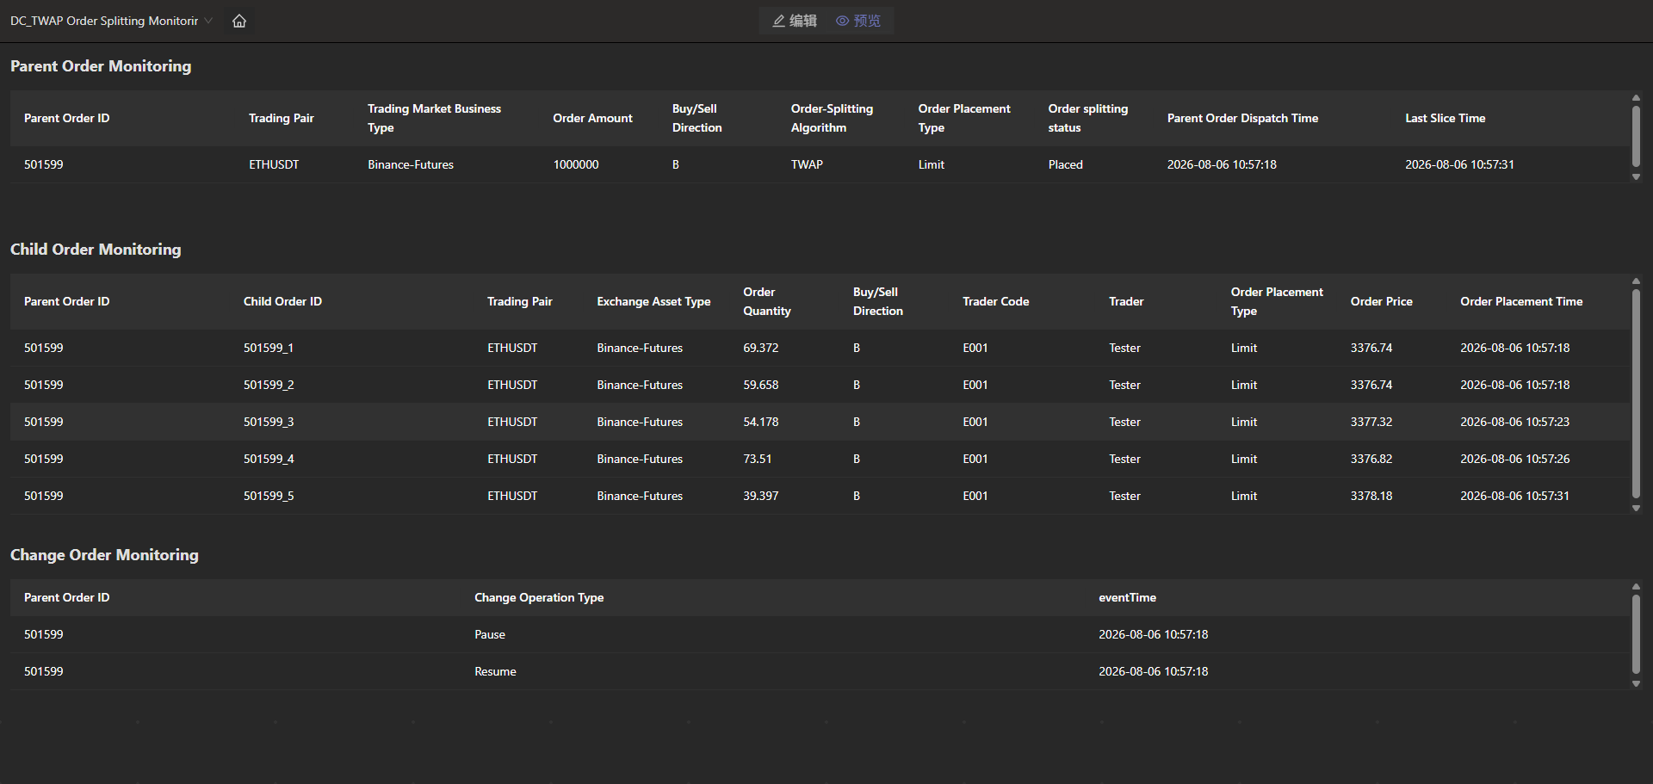Click the order quantity 39.397

tap(760, 496)
